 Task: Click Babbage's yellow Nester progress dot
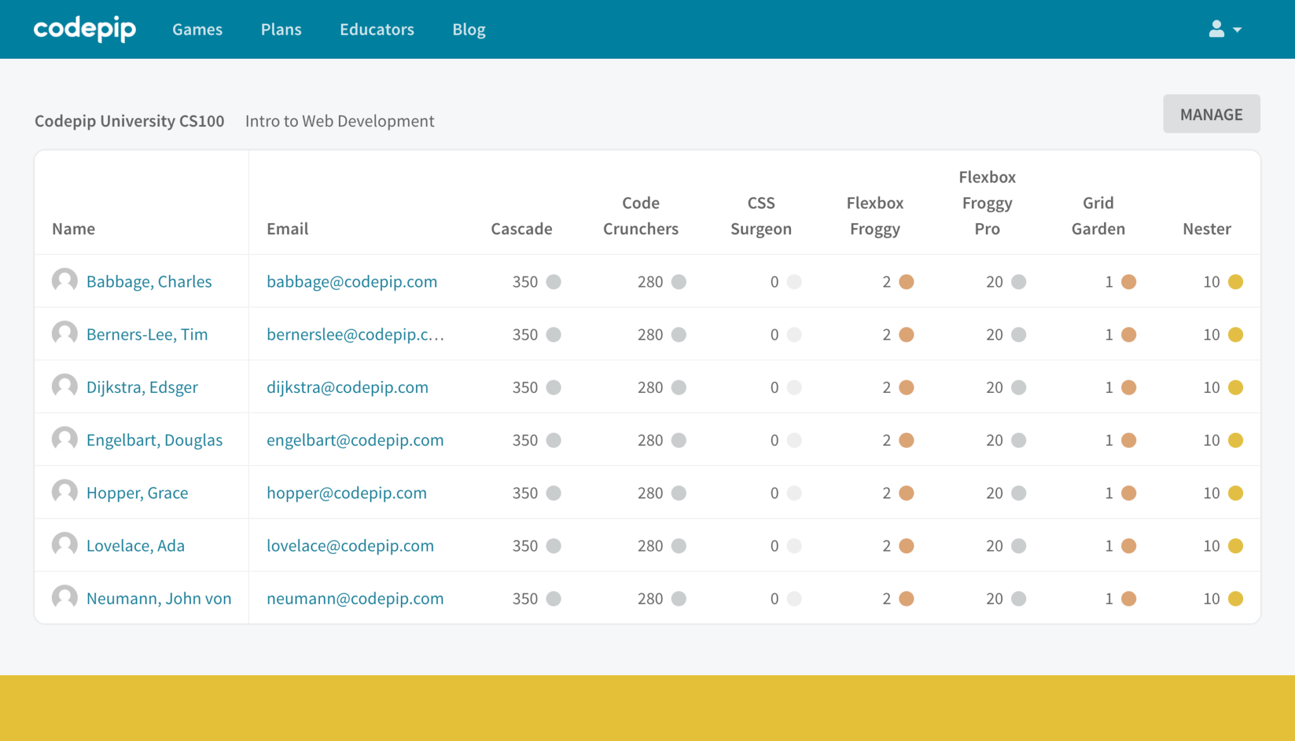tap(1237, 282)
